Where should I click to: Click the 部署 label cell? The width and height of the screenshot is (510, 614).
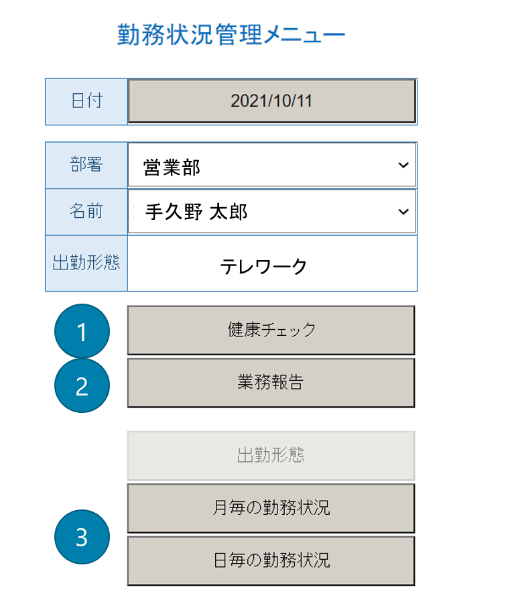click(x=86, y=166)
